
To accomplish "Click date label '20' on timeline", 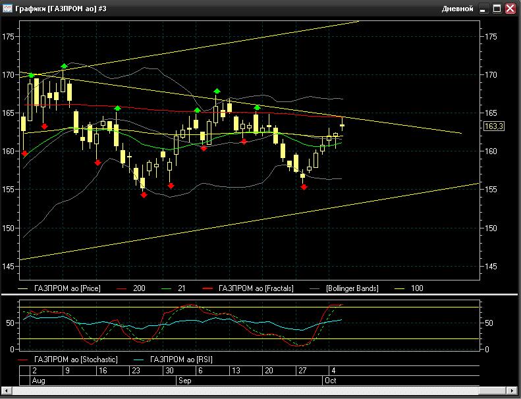I will [x=269, y=371].
